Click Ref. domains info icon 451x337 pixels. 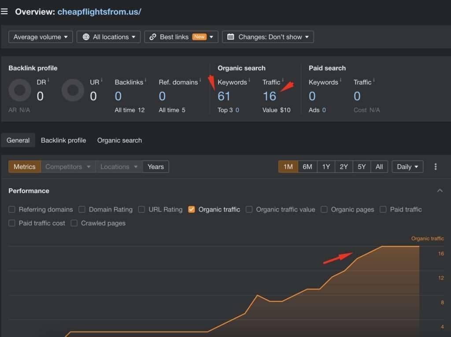[x=200, y=80]
